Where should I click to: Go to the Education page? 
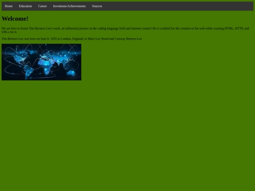click(x=25, y=6)
